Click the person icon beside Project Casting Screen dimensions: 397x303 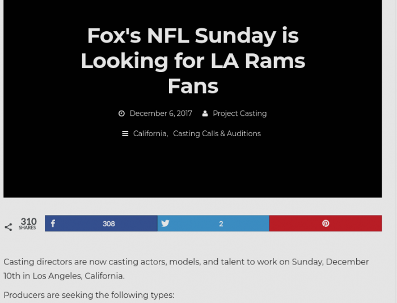tap(205, 113)
